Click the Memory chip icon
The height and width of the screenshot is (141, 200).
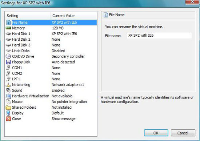[8, 28]
